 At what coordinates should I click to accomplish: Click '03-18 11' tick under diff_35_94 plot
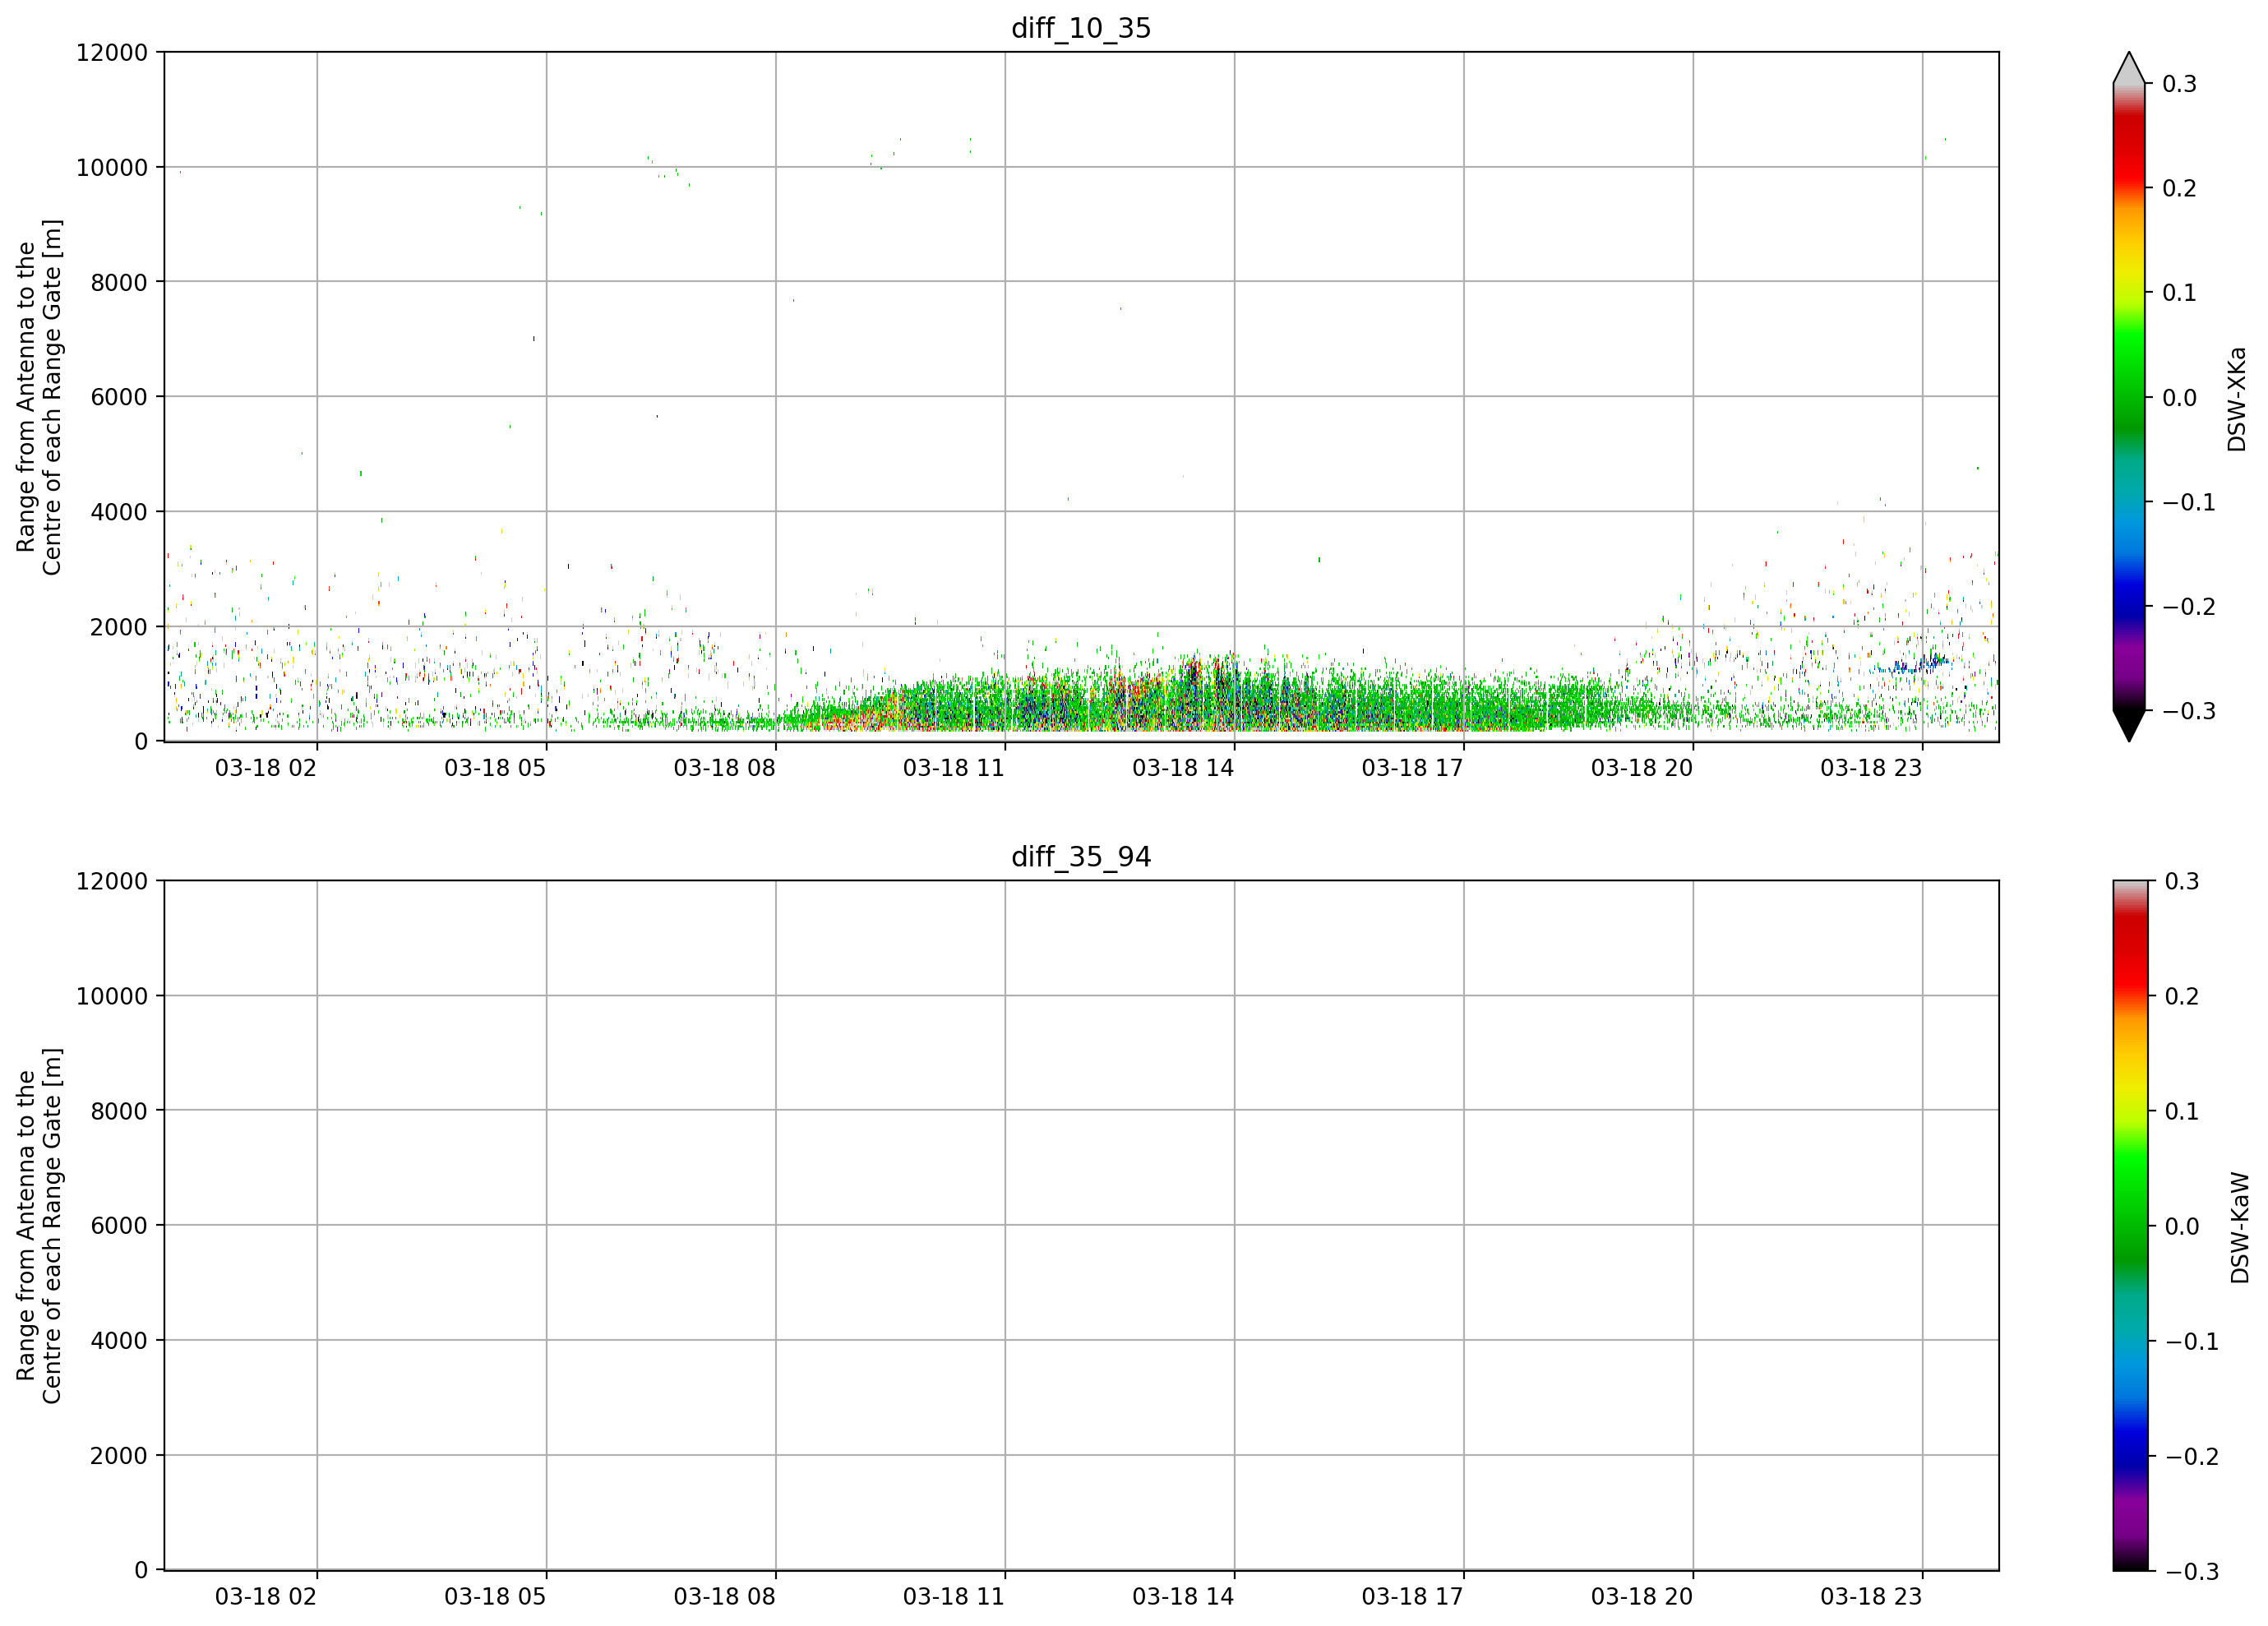click(x=954, y=1597)
